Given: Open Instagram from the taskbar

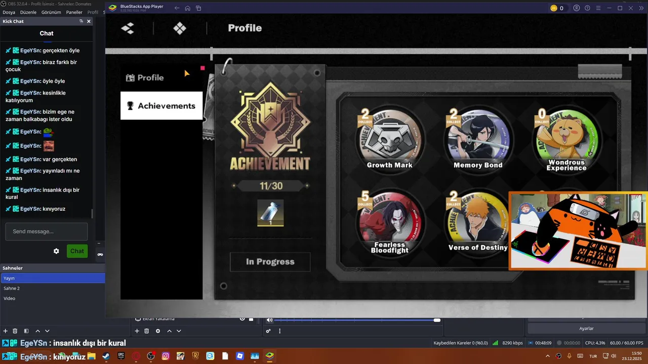Looking at the screenshot, I should click(x=166, y=356).
